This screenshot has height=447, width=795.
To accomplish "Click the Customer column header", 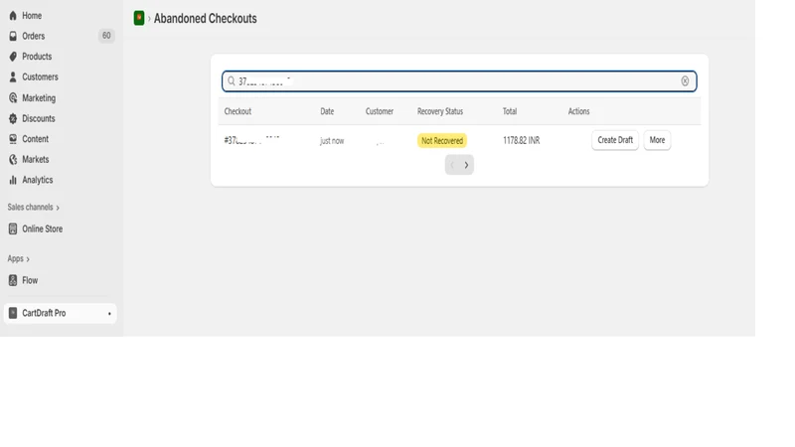I will 380,111.
